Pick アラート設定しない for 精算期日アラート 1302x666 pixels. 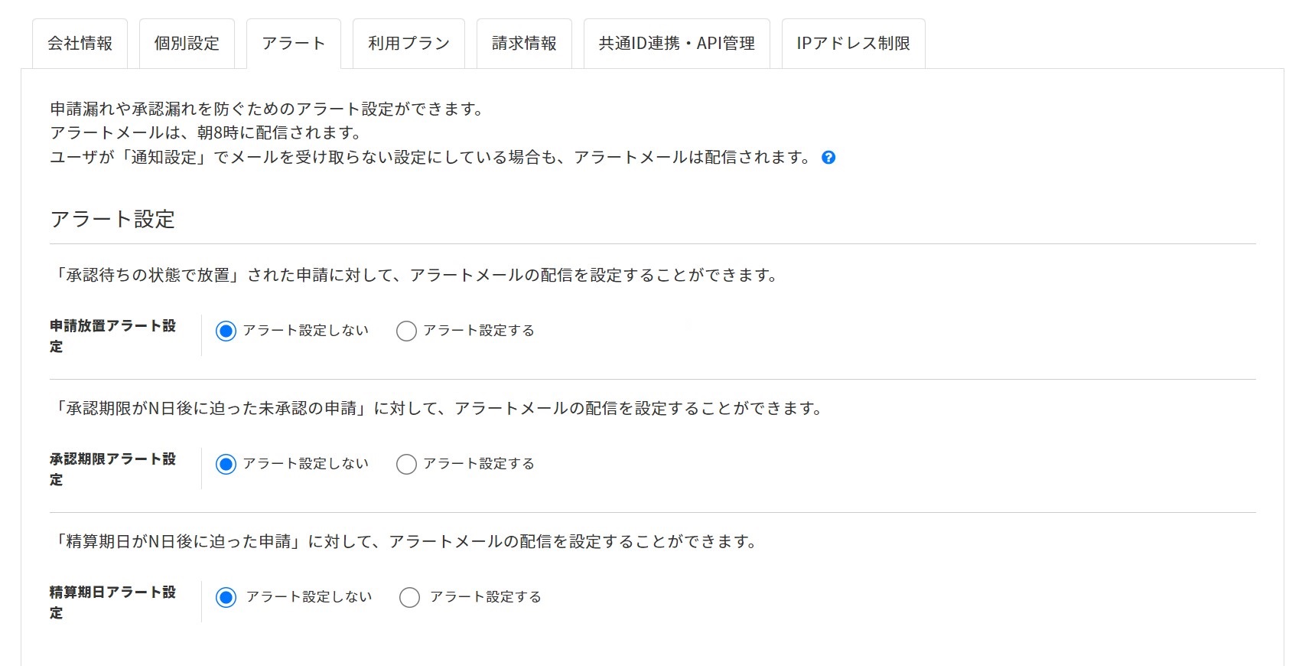click(x=226, y=597)
